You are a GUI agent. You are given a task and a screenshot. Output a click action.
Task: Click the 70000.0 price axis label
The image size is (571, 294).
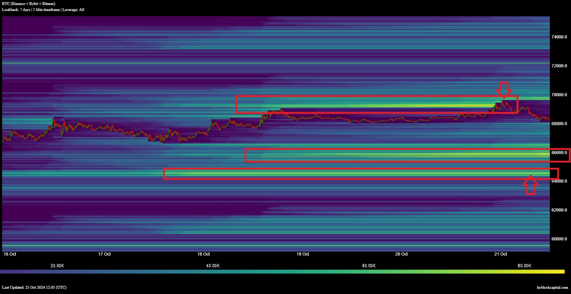click(x=560, y=94)
